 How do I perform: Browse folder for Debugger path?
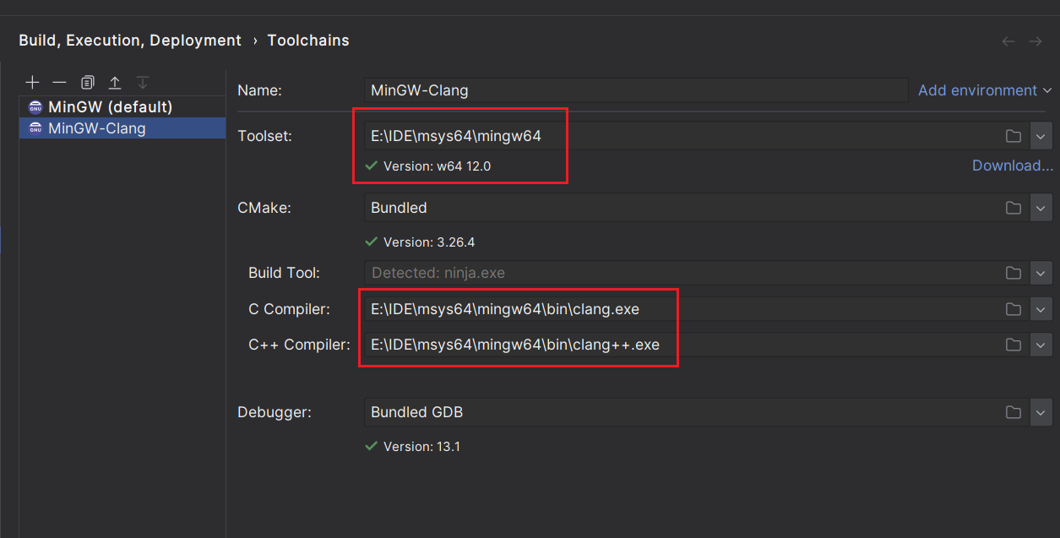(1014, 412)
